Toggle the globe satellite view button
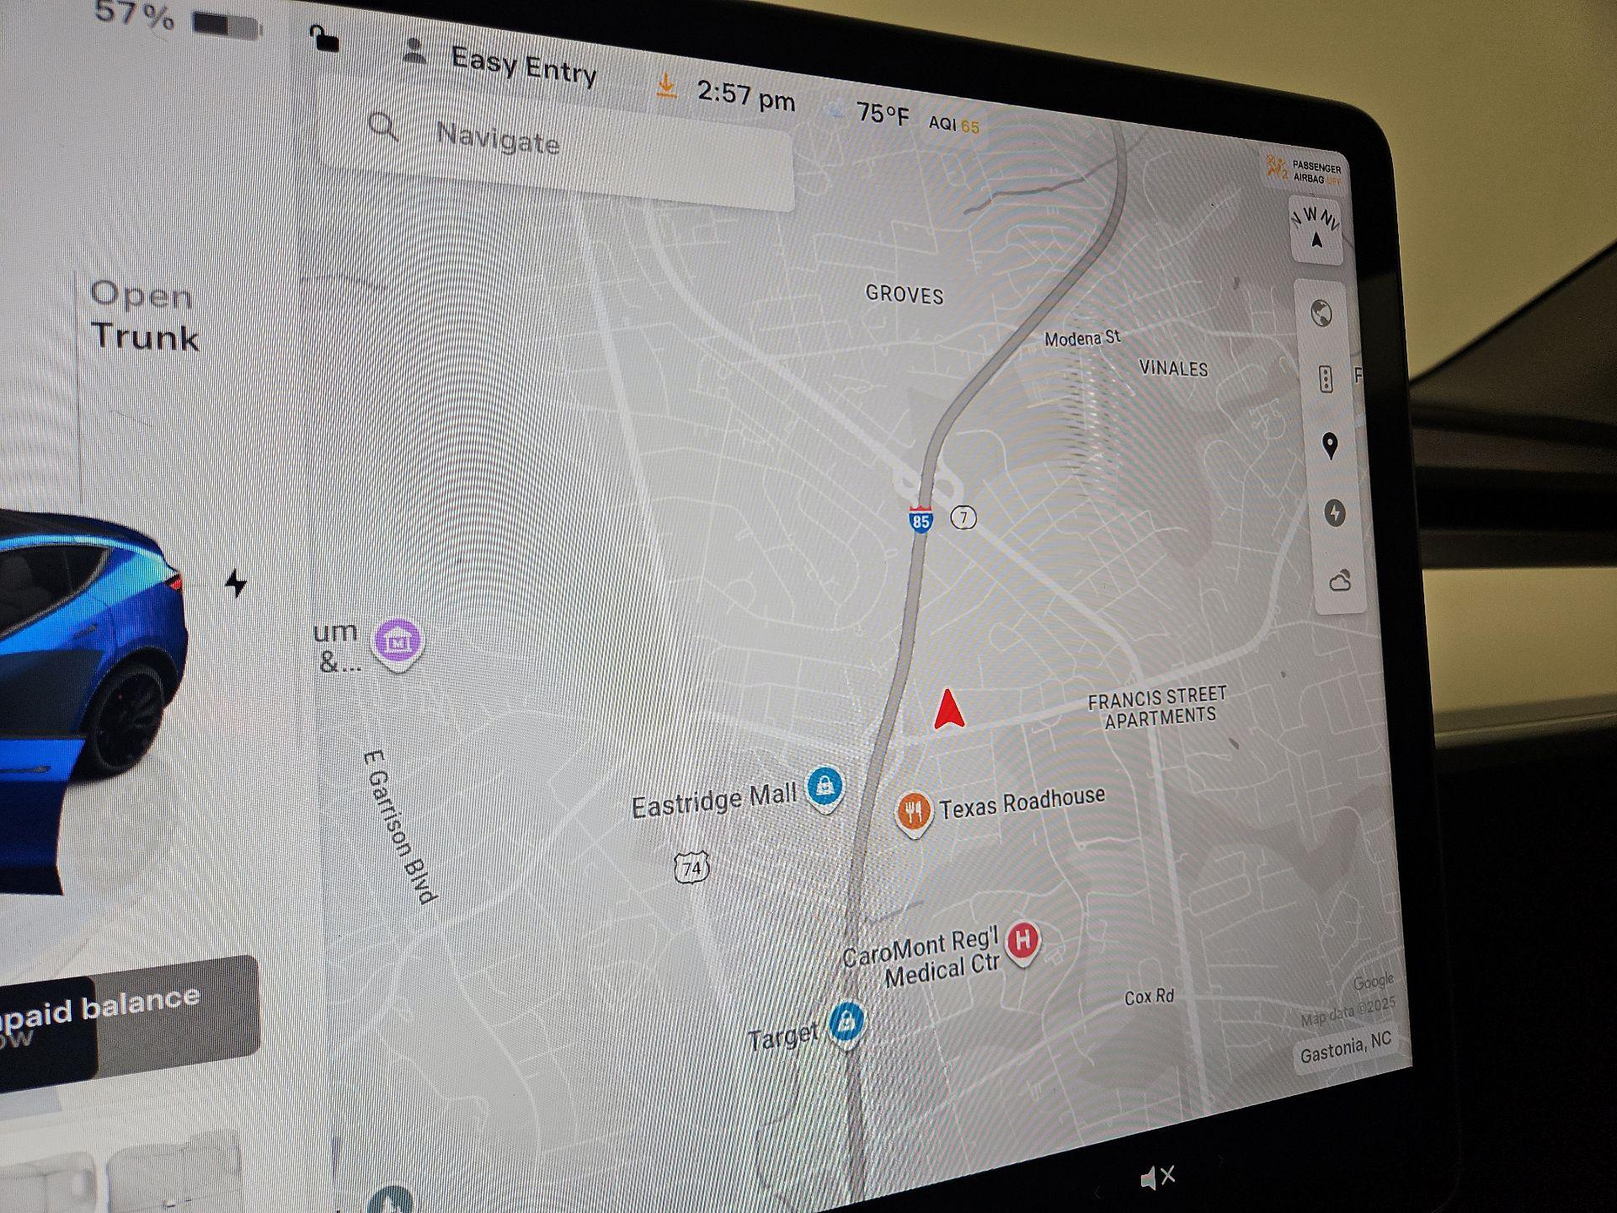1617x1213 pixels. pos(1321,313)
